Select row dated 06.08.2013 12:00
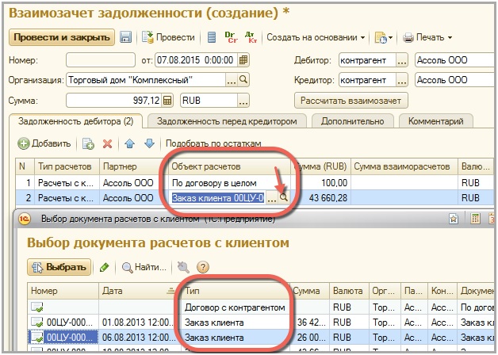Screen dimensions: 498x355 260,338
